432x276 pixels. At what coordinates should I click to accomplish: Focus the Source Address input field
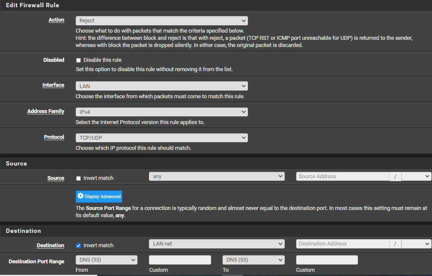[343, 177]
